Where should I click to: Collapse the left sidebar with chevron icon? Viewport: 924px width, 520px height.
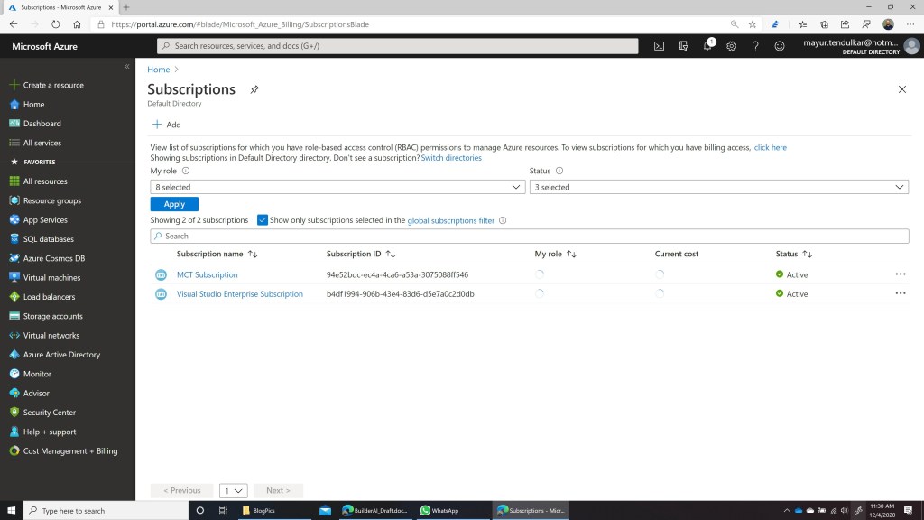[x=127, y=67]
